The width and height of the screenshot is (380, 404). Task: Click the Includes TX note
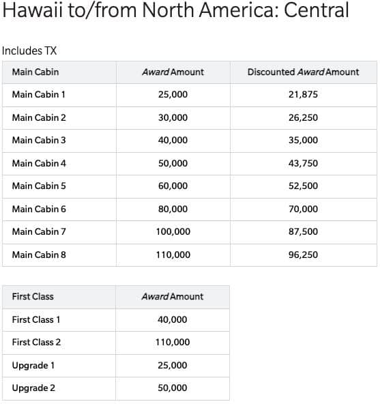point(29,50)
